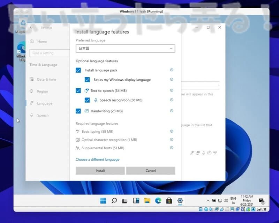Go back with Settings back arrow
This screenshot has height=223, width=279.
point(31,27)
